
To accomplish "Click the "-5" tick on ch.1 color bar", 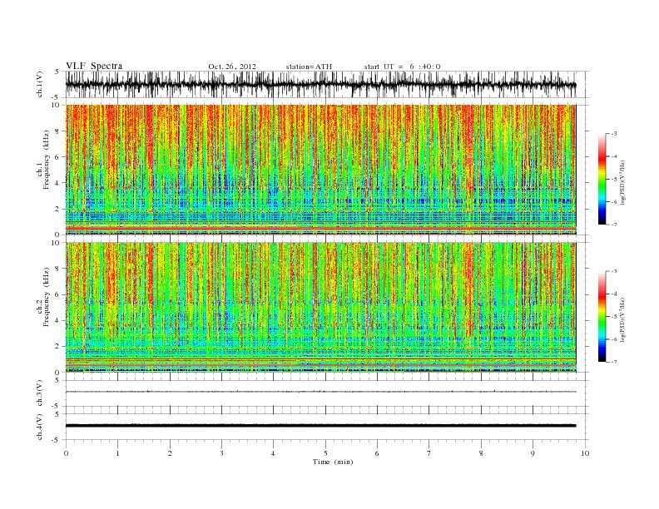I will 613,179.
